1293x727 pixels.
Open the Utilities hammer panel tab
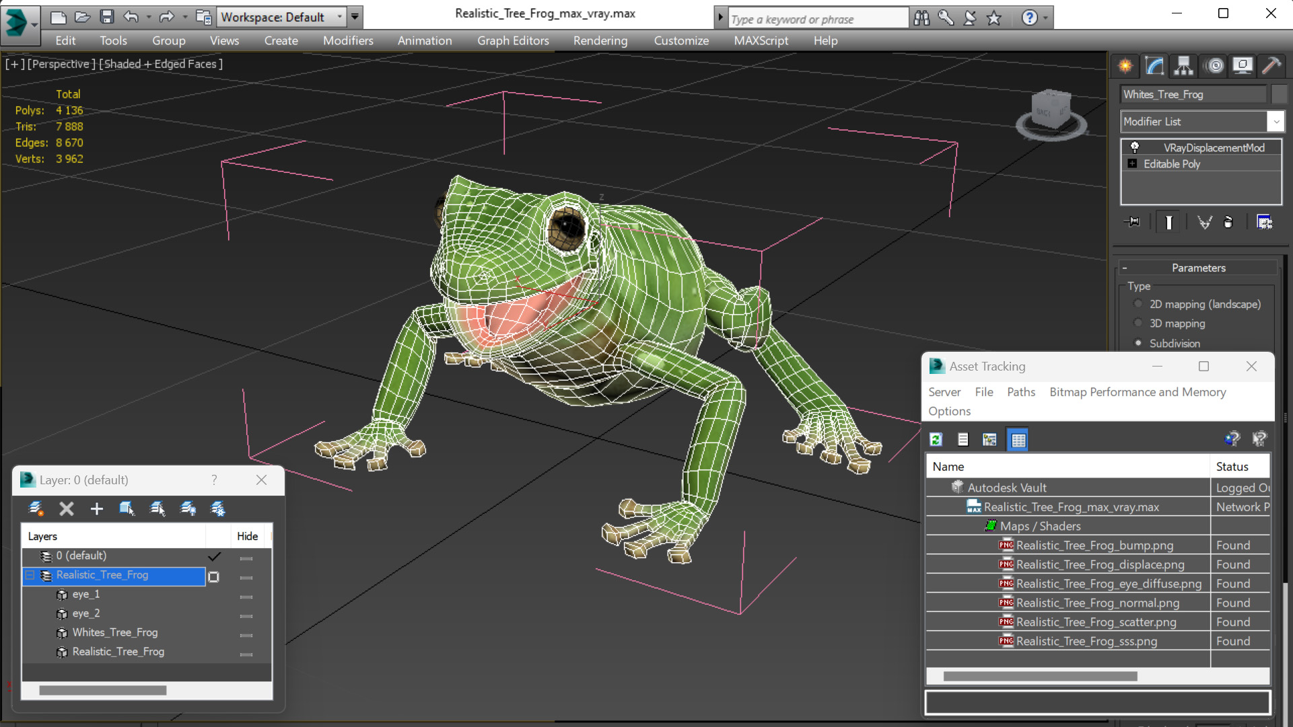1271,66
